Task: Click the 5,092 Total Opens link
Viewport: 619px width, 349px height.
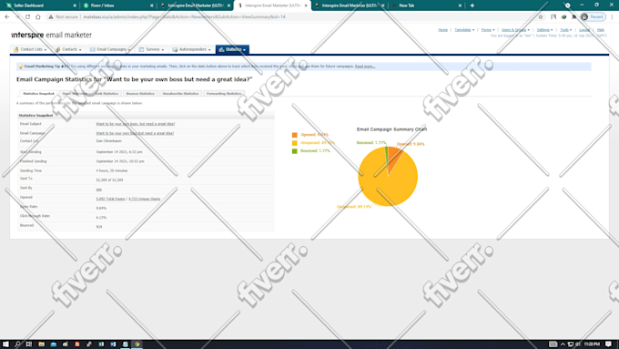Action: point(110,199)
